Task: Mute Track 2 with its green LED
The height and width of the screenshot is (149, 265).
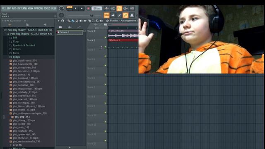Action: pyautogui.click(x=105, y=47)
